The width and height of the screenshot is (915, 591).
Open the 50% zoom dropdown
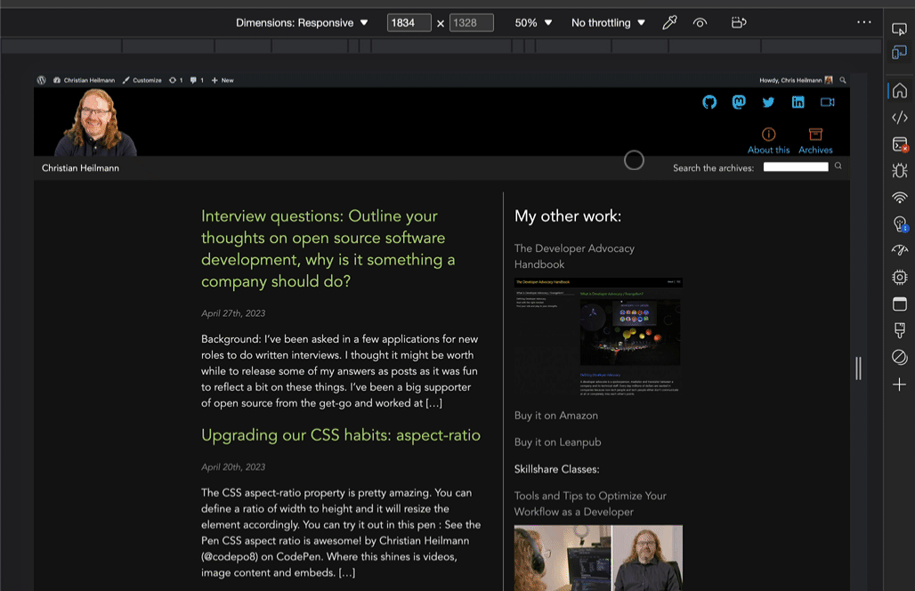[x=531, y=22]
